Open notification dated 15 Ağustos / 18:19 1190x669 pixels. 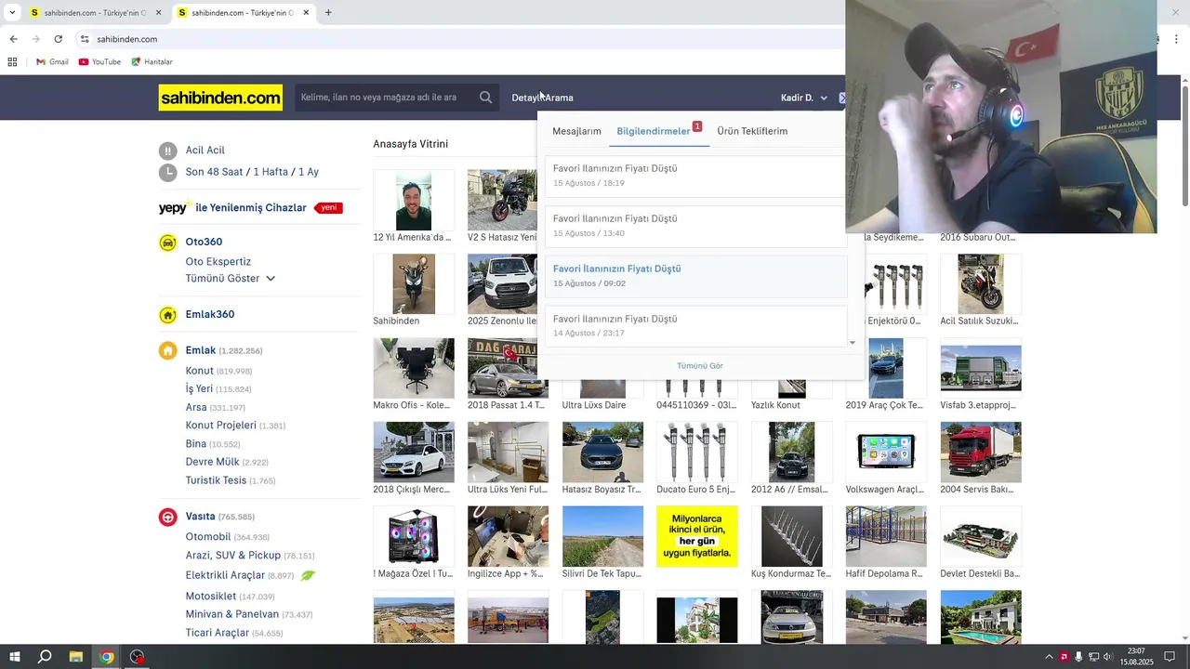point(695,176)
